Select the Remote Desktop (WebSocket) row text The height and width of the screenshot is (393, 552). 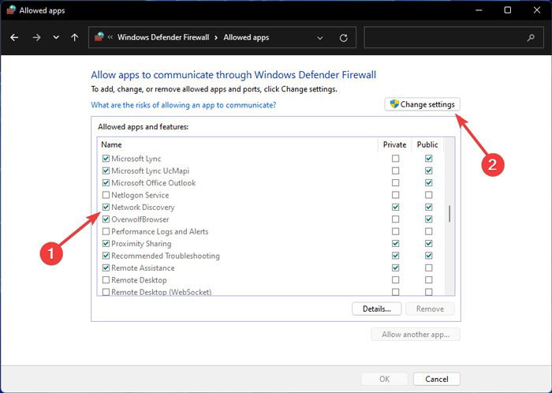click(161, 292)
